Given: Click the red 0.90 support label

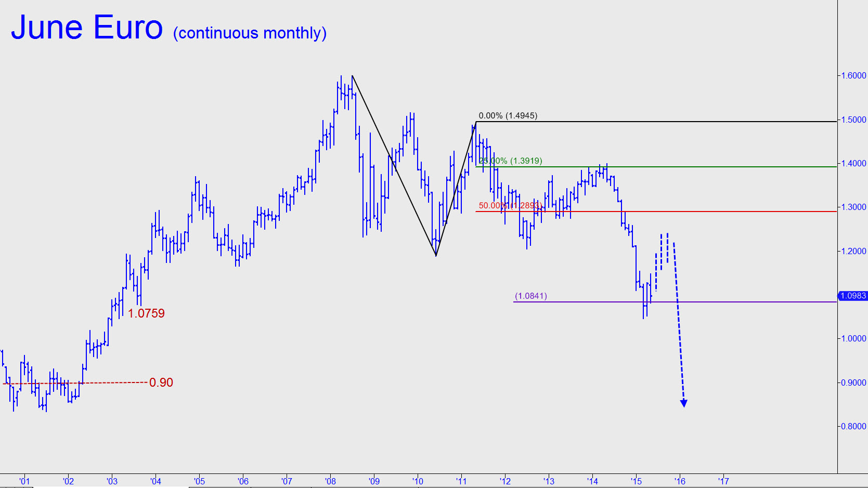Looking at the screenshot, I should [x=161, y=383].
